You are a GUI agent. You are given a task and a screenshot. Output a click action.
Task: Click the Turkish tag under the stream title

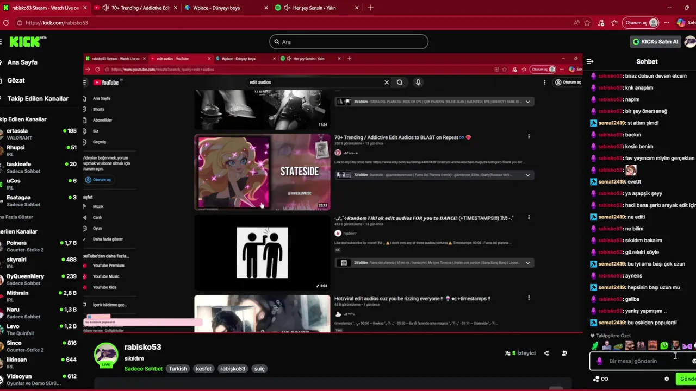click(x=178, y=369)
